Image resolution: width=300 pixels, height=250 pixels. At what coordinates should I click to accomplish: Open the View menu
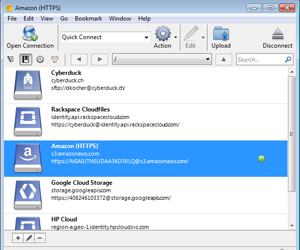point(47,19)
